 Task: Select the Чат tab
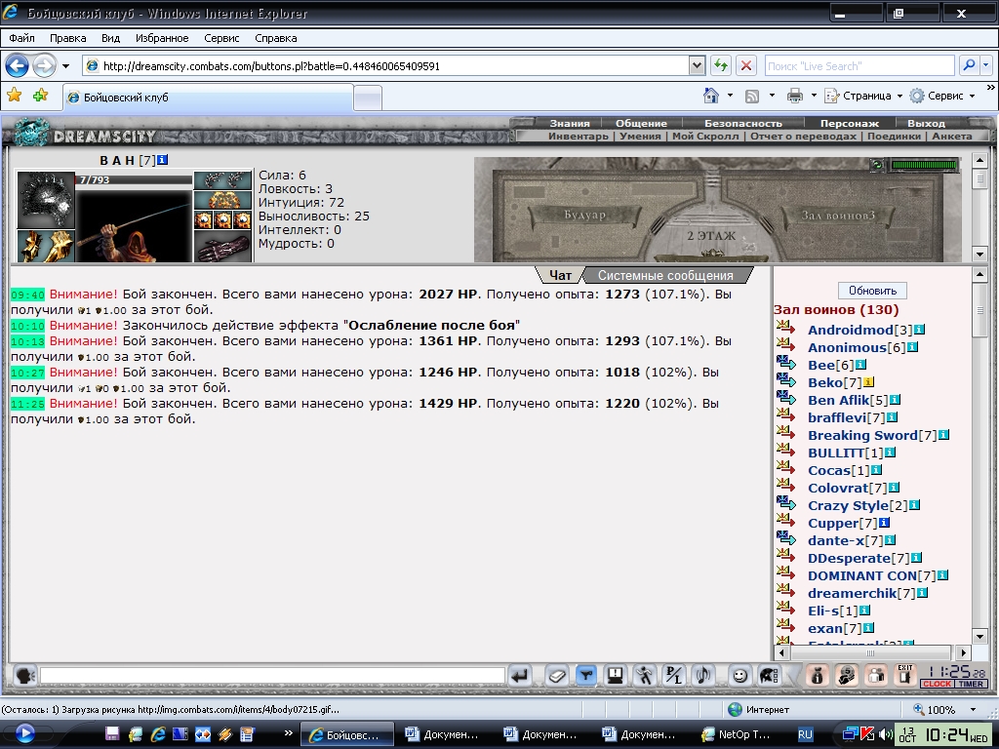pyautogui.click(x=560, y=275)
